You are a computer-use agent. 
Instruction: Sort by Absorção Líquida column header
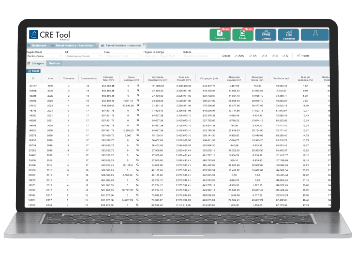(x=234, y=78)
